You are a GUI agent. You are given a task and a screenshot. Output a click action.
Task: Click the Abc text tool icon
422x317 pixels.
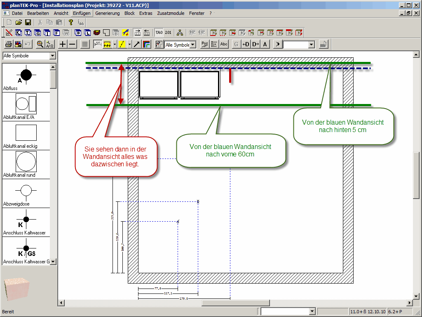click(x=223, y=44)
